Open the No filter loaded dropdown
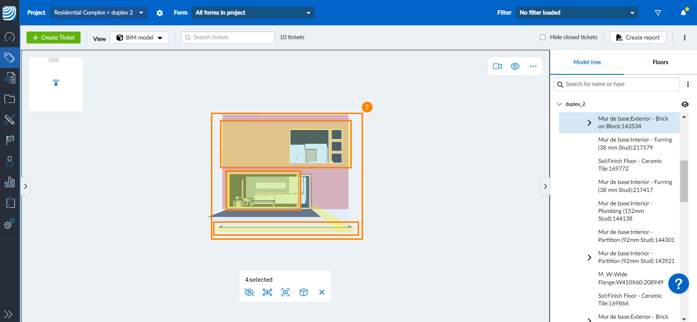This screenshot has height=322, width=697. tap(577, 13)
